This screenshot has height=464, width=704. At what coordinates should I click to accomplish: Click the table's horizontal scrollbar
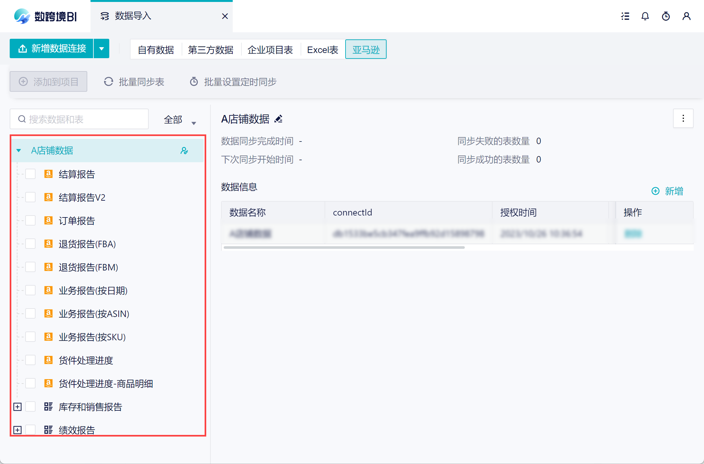coord(344,248)
